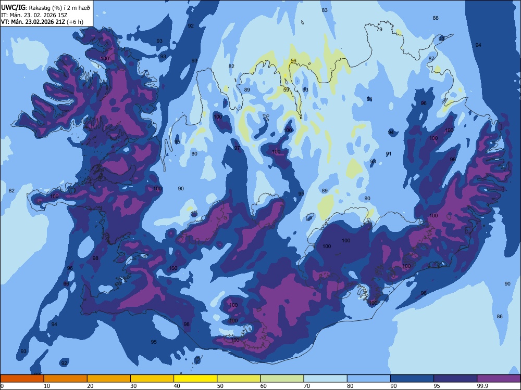The image size is (521, 390).
Task: Click the lightest blue 70–80 legend swatch
Action: point(325,379)
